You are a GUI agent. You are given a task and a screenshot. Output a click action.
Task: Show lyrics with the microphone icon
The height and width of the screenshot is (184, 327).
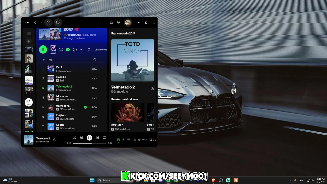coord(123,140)
